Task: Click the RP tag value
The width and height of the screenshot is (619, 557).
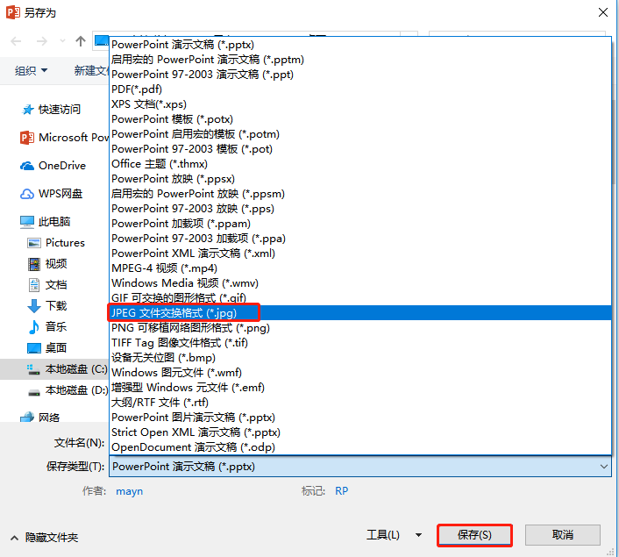Action: click(341, 491)
